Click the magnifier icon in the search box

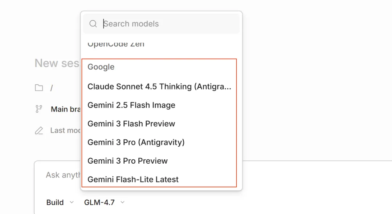coord(93,24)
